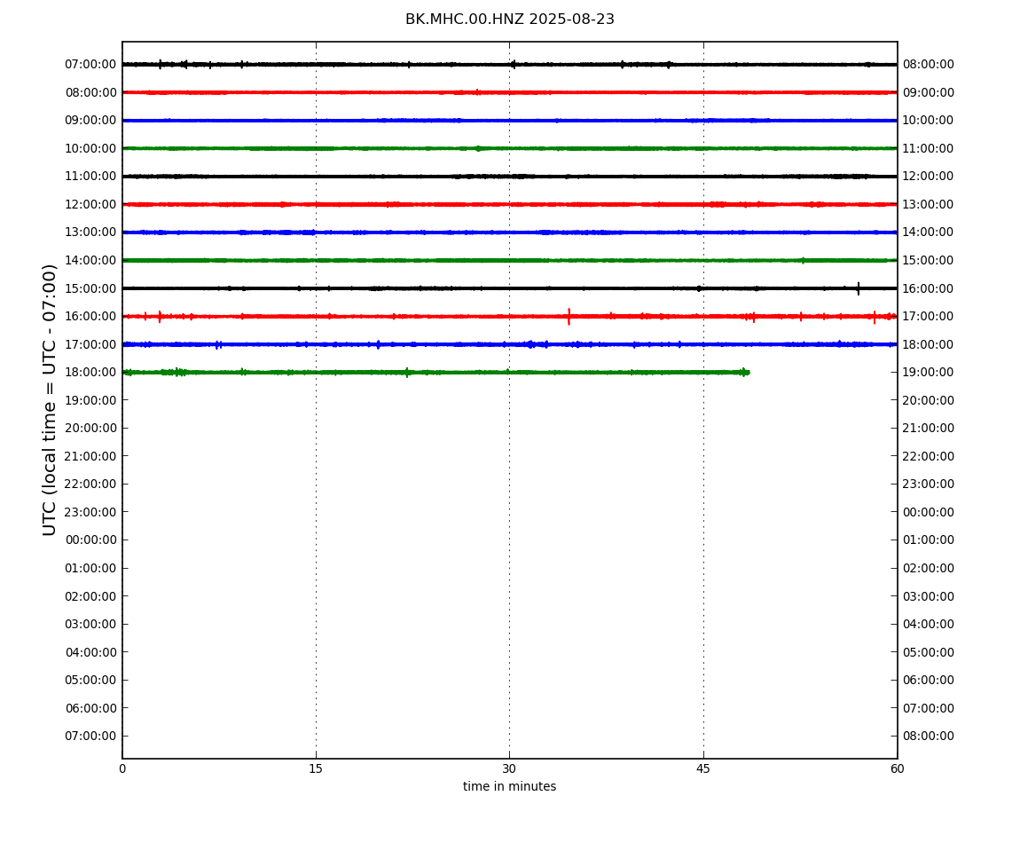Image resolution: width=1020 pixels, height=843 pixels.
Task: Click left-axis label 10:00:00
Action: coord(90,148)
